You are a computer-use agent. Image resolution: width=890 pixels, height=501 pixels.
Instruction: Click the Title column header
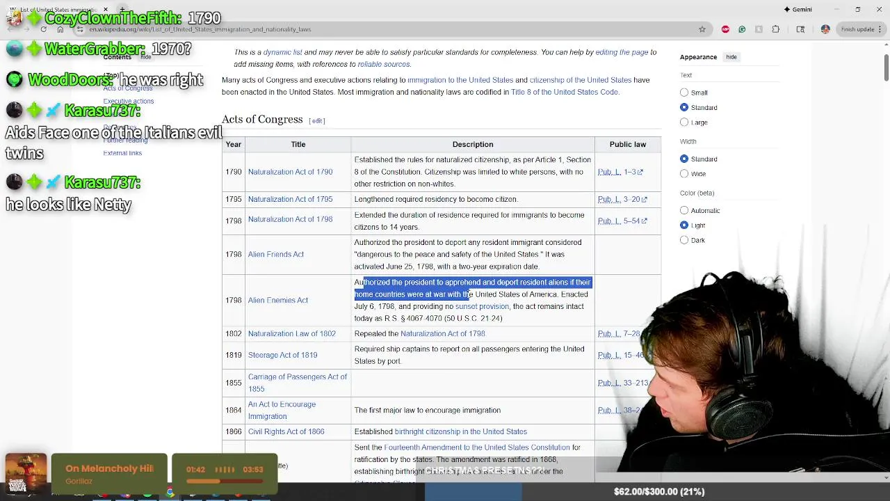click(298, 144)
